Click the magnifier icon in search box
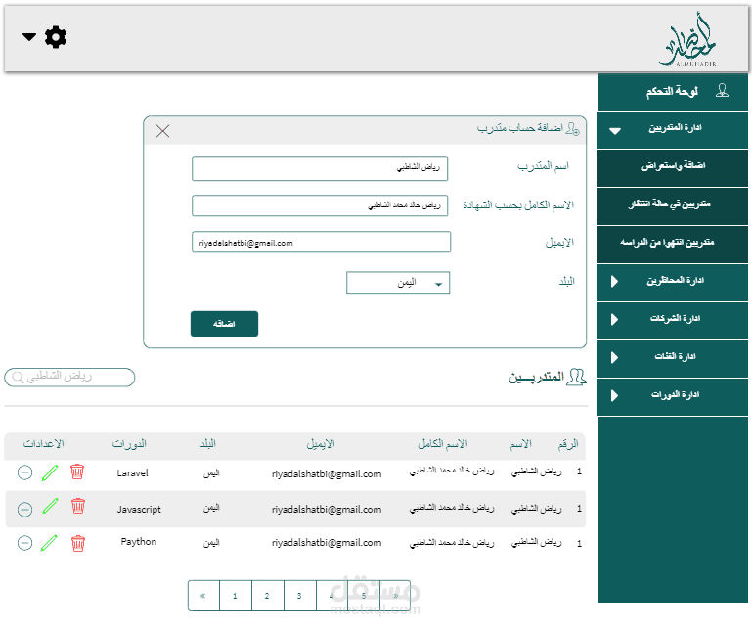The width and height of the screenshot is (752, 630). pos(18,378)
